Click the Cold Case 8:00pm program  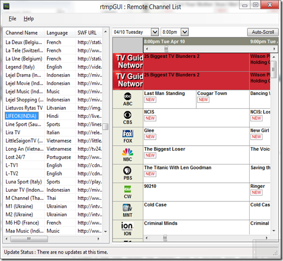pyautogui.click(x=196, y=211)
